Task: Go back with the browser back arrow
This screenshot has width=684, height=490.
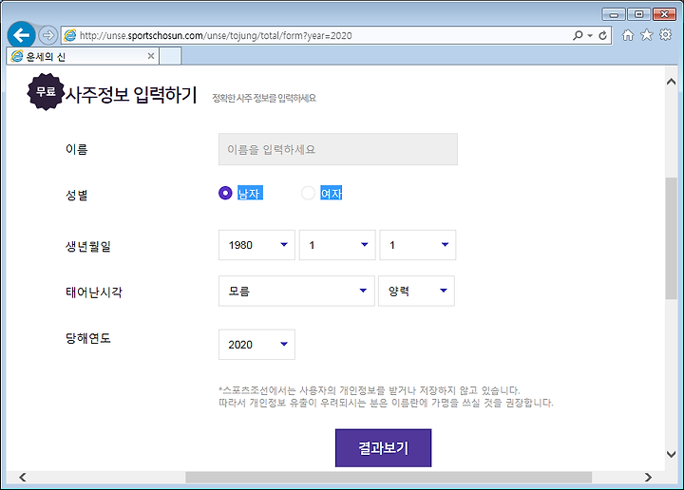Action: (x=21, y=35)
